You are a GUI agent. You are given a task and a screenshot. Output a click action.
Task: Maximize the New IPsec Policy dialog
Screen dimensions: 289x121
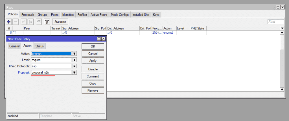point(99,39)
